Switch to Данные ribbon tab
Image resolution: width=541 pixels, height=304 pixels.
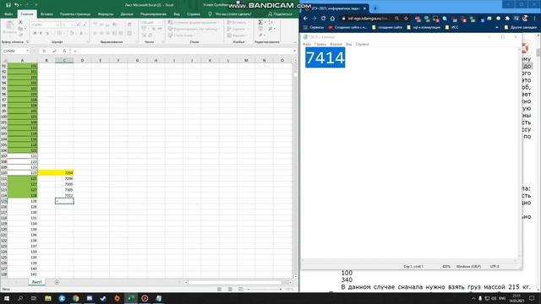pos(127,14)
